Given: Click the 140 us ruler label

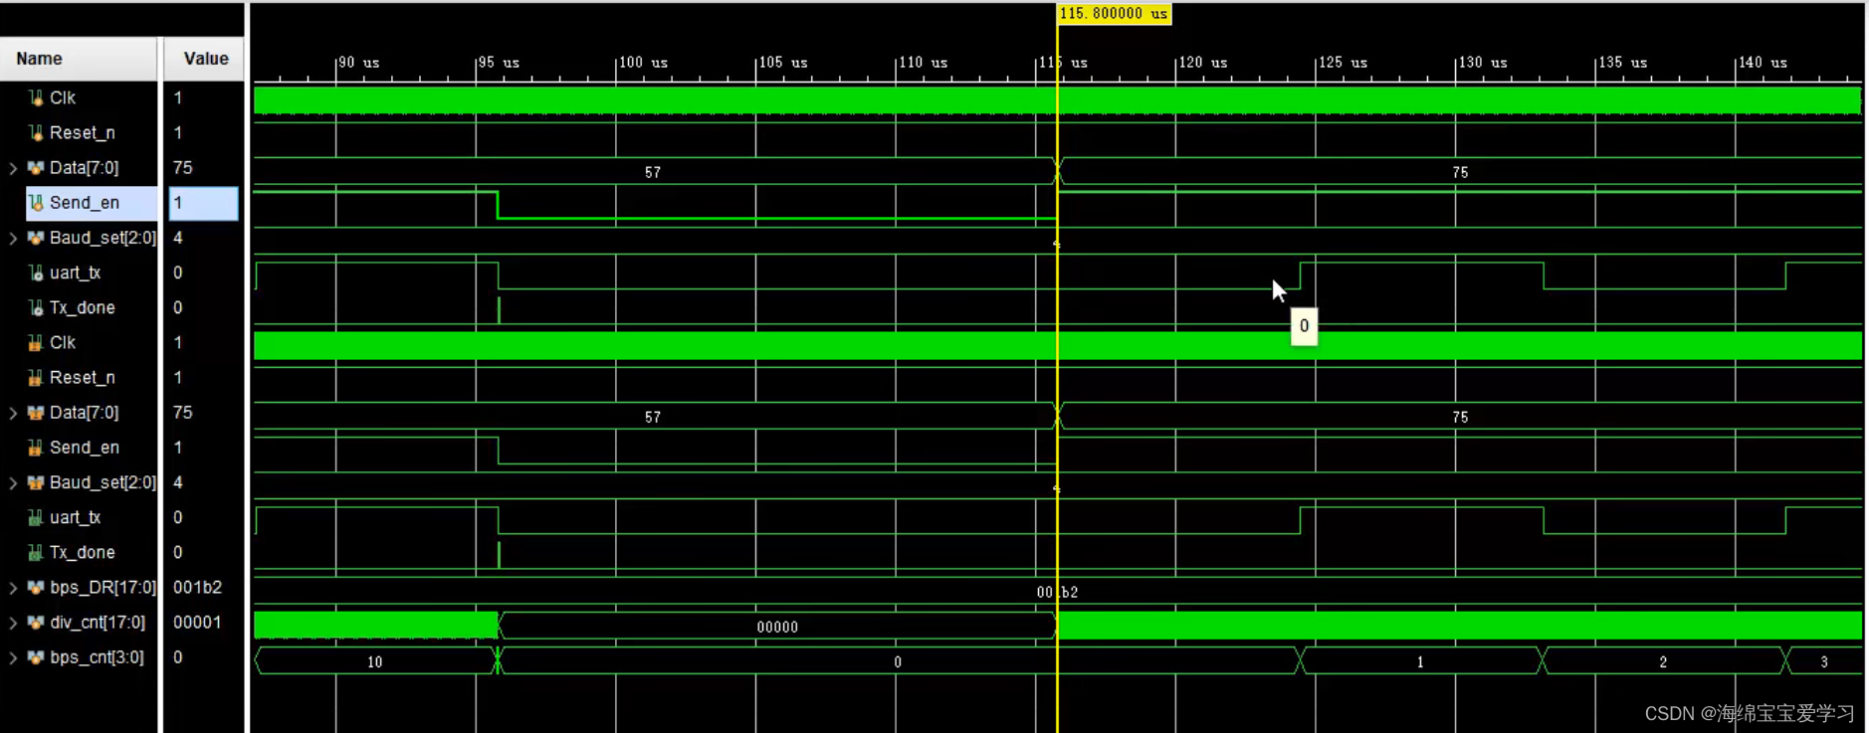Looking at the screenshot, I should tap(1763, 63).
